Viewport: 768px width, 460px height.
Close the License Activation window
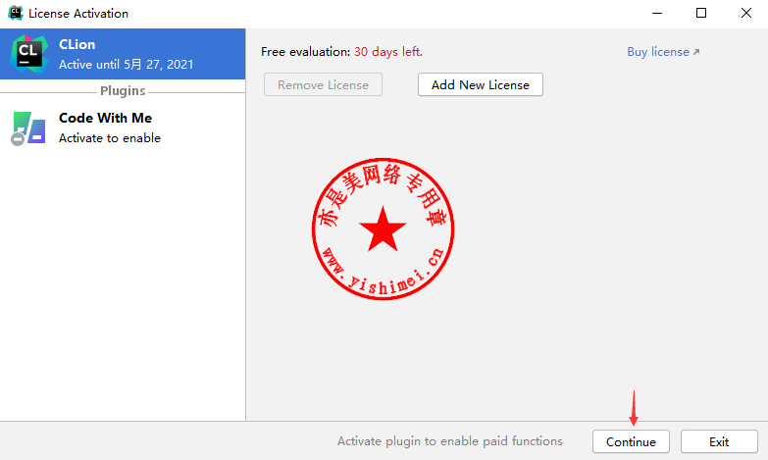[746, 13]
